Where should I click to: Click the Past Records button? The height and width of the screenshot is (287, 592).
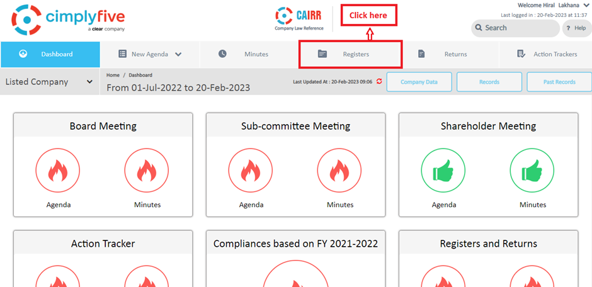[x=559, y=82]
